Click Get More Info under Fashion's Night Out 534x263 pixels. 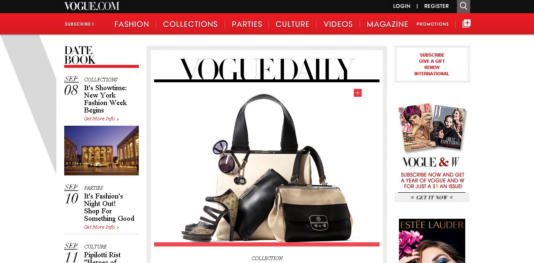pyautogui.click(x=101, y=227)
